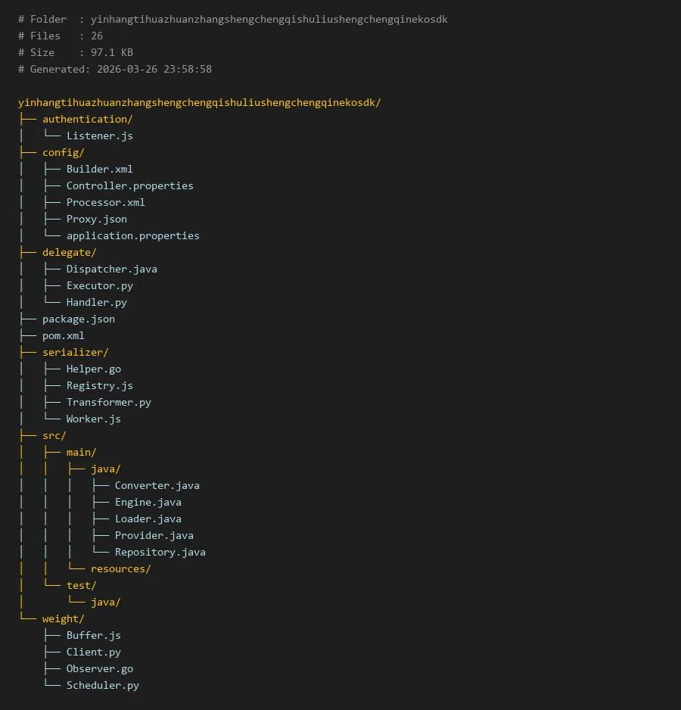Click the config/ folder entry
The width and height of the screenshot is (681, 710).
click(x=63, y=152)
